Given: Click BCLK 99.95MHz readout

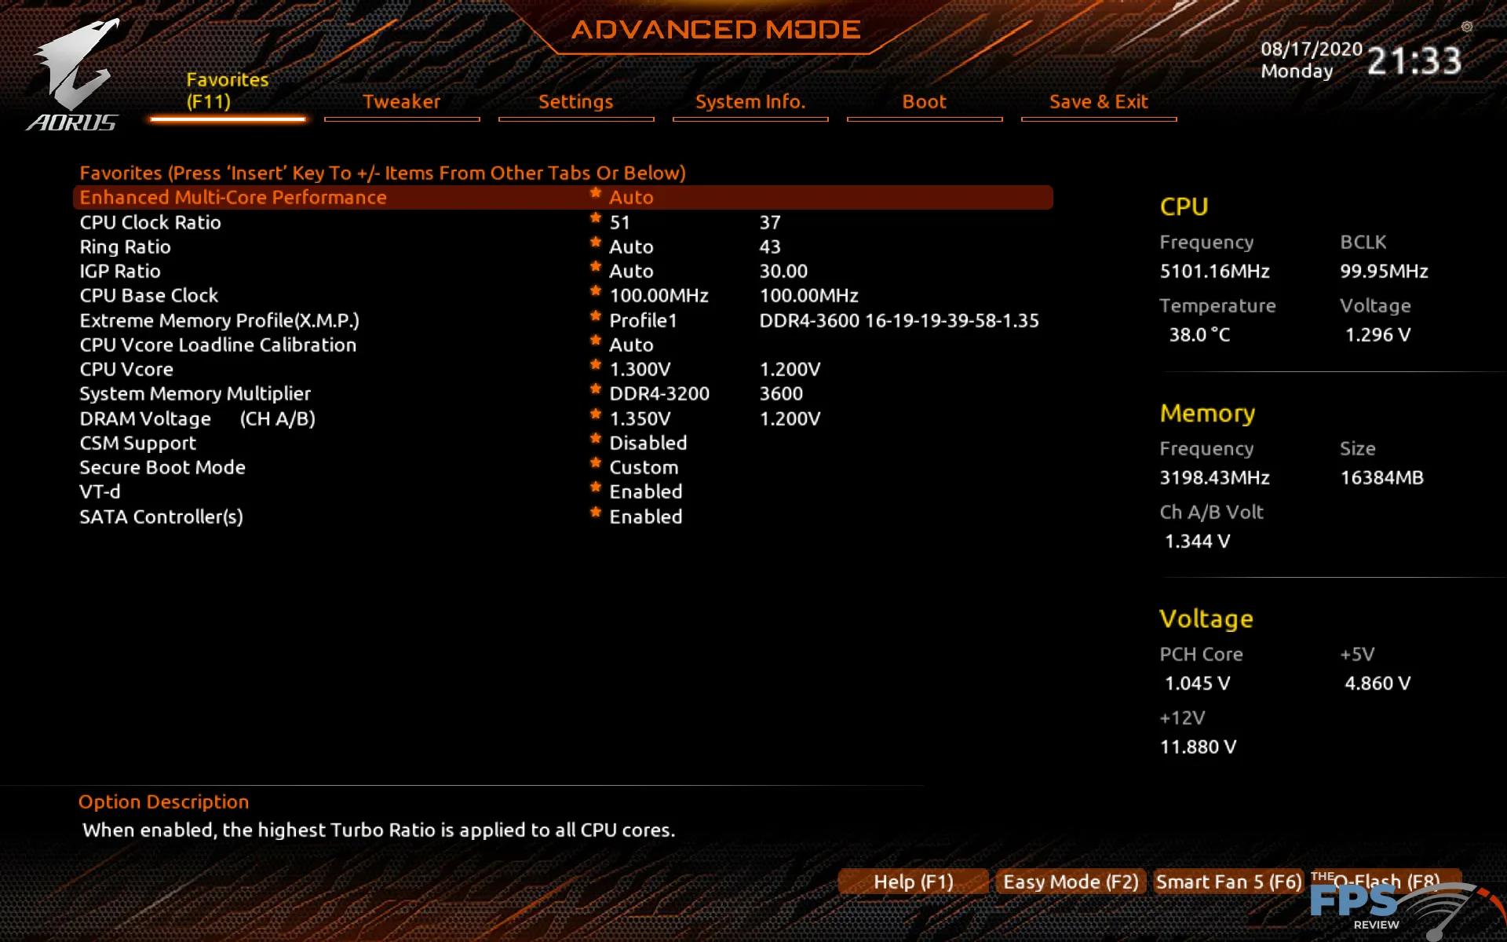Looking at the screenshot, I should point(1384,272).
